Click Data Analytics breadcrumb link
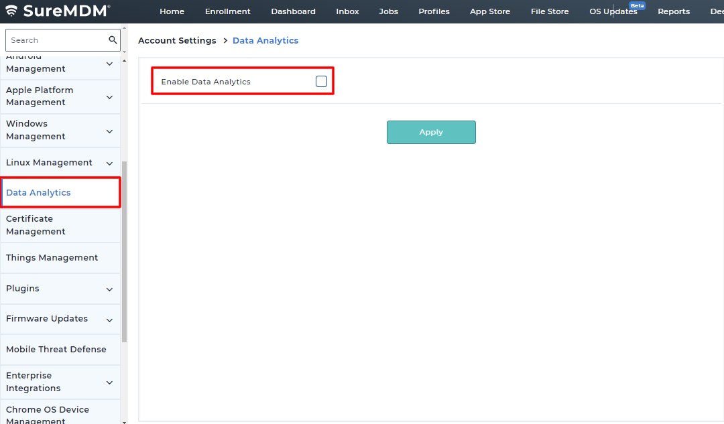This screenshot has width=724, height=424. (265, 41)
